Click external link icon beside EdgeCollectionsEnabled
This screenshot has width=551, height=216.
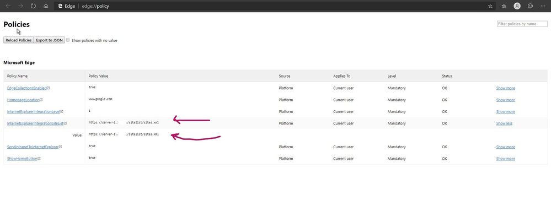tap(49, 88)
